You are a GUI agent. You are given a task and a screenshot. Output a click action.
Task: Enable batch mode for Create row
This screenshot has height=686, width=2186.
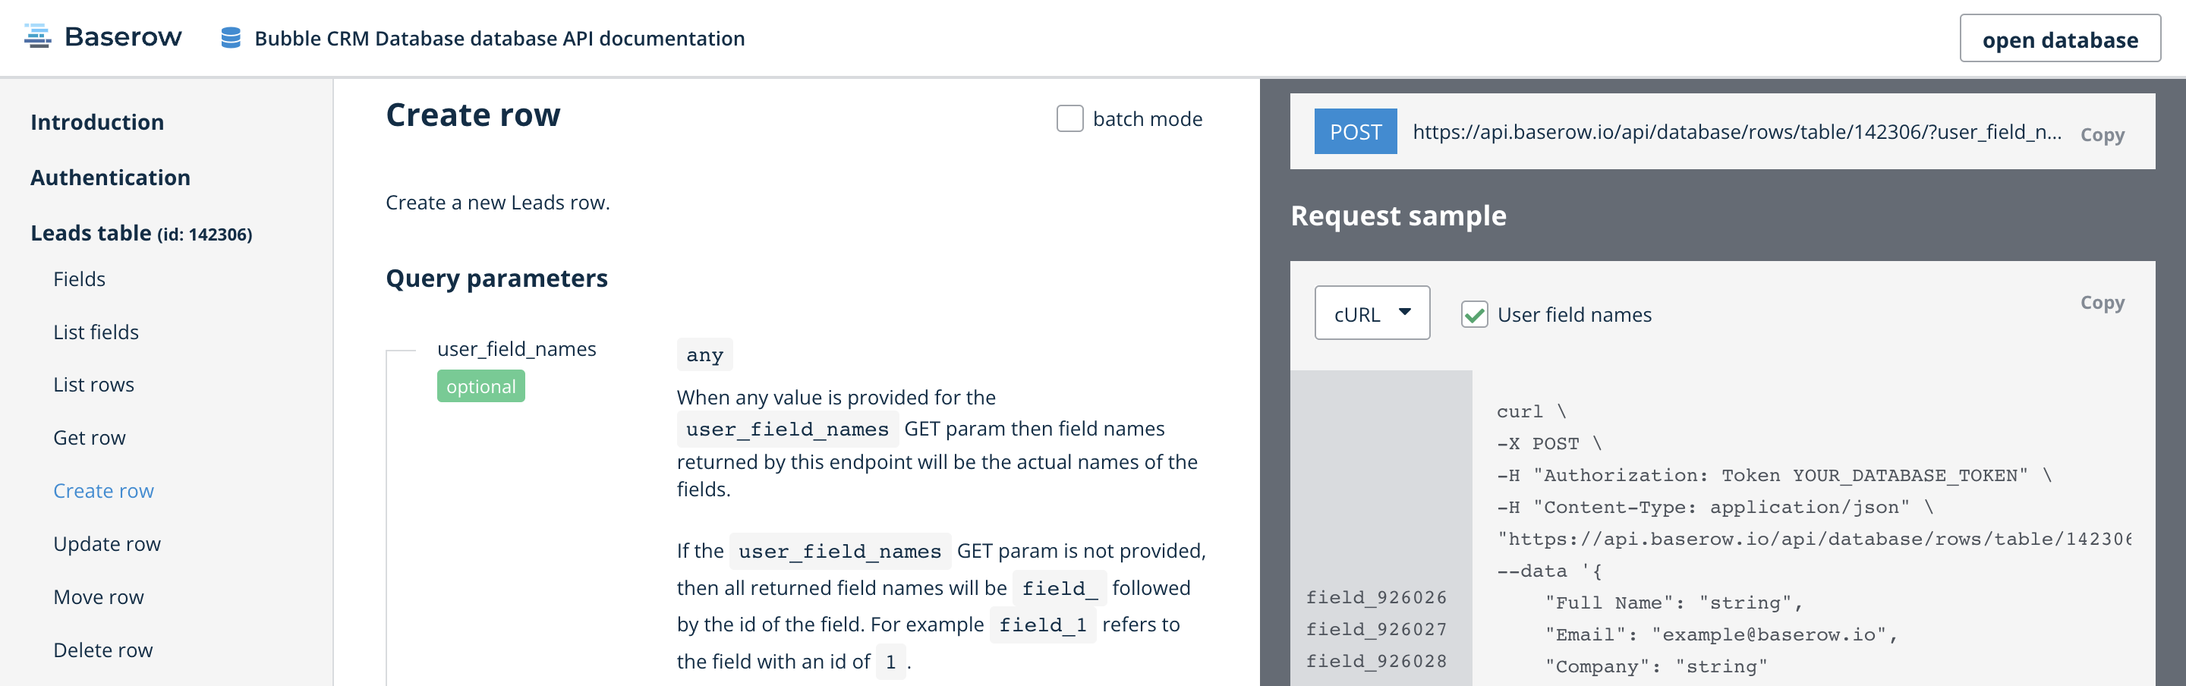(x=1069, y=118)
